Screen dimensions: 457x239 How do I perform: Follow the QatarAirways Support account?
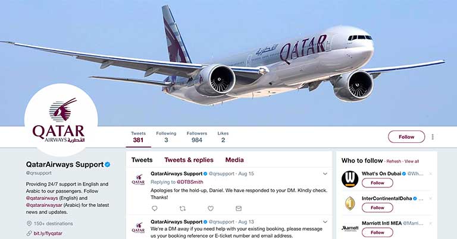[x=406, y=137]
